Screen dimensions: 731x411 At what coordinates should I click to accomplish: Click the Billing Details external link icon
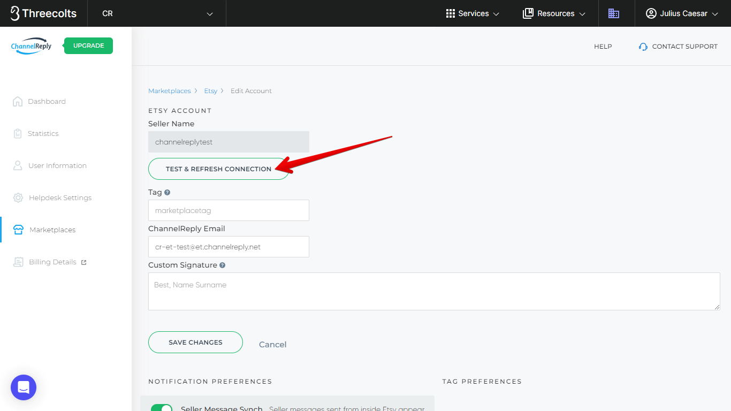point(83,262)
